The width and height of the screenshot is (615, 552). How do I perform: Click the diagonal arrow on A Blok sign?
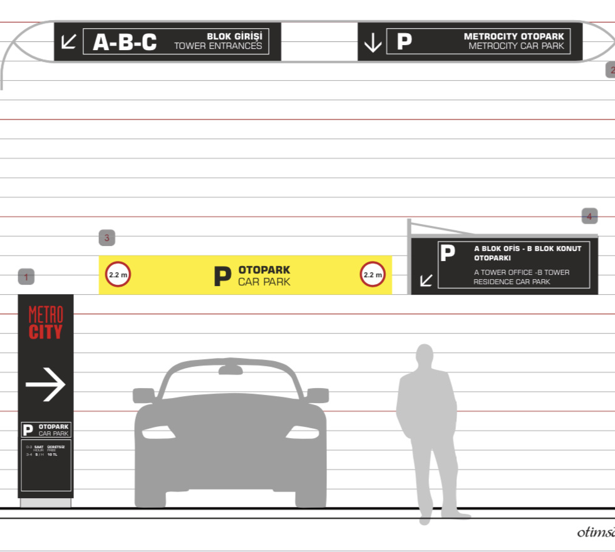[426, 280]
